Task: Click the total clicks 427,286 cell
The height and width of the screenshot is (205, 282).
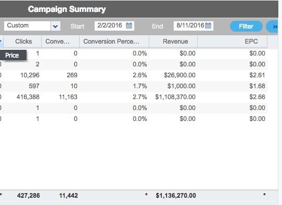Action: pyautogui.click(x=29, y=196)
